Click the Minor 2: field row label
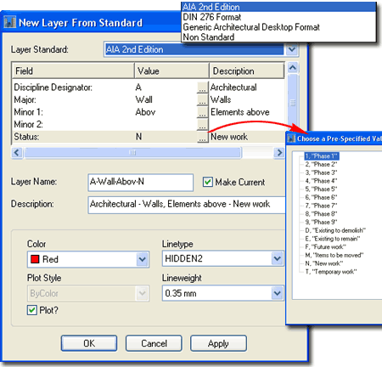 [x=29, y=124]
